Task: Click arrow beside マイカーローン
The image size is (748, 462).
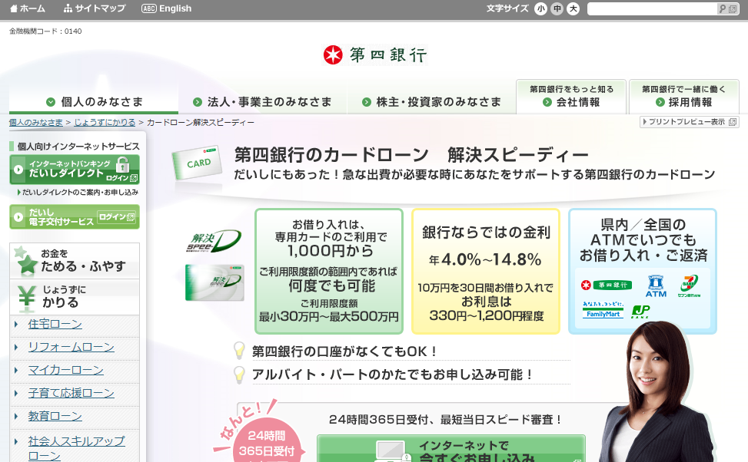Action: 16,370
